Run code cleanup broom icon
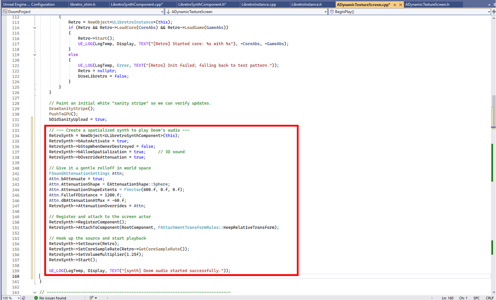 click(x=91, y=298)
